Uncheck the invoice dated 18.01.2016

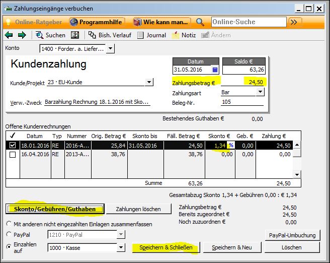tap(13, 145)
